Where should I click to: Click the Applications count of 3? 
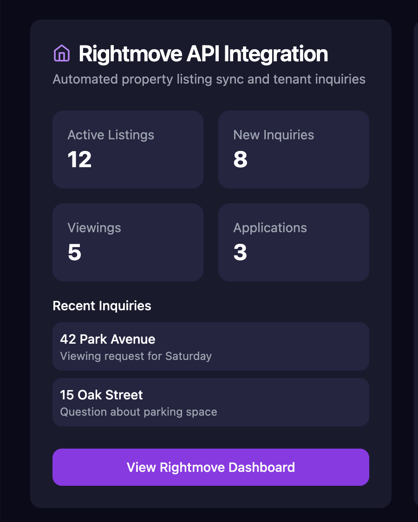click(x=240, y=253)
